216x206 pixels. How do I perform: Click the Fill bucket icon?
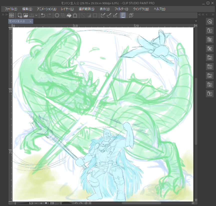[69, 15]
